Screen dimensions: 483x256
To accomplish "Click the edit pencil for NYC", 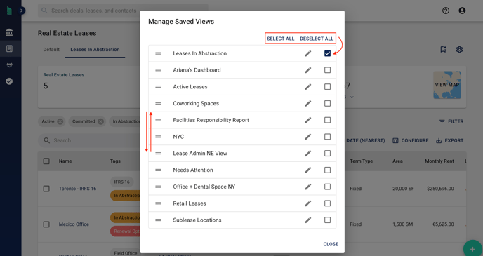I will [x=307, y=137].
